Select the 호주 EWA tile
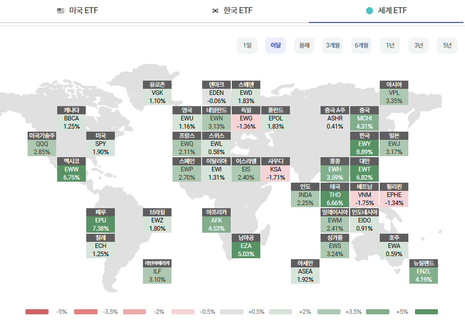The image size is (465, 323). click(x=394, y=245)
